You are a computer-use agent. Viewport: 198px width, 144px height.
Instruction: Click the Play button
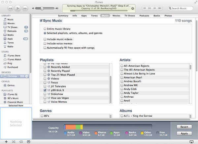click(18, 8)
